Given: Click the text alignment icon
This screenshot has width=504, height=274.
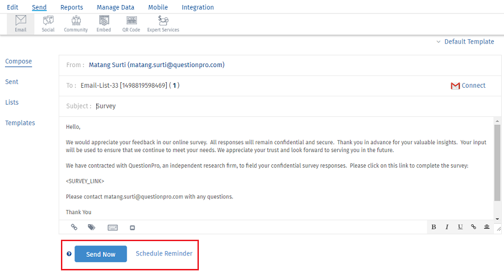Looking at the screenshot, I should click(487, 227).
